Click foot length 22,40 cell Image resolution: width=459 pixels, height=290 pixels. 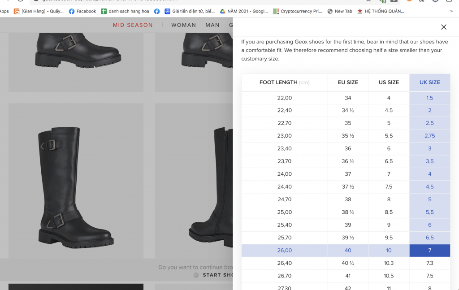tap(285, 110)
